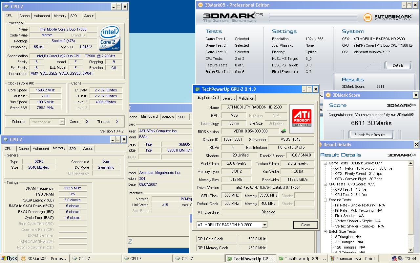Viewport: 420px width, 263px height.
Task: Open the Start (Пуск) menu
Action: pyautogui.click(x=9, y=258)
